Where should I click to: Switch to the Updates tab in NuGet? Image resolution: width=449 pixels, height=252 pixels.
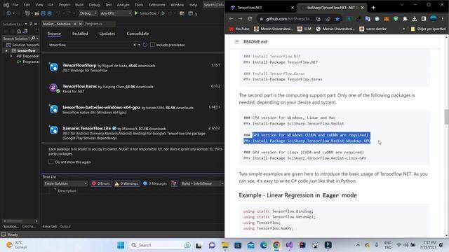107,34
